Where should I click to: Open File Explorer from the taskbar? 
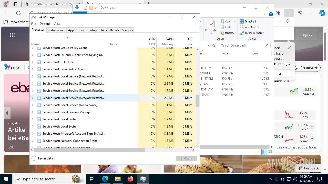[x=118, y=179]
